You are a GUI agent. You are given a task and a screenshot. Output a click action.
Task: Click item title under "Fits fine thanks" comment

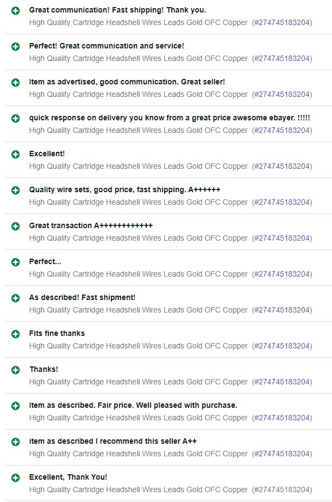point(138,346)
